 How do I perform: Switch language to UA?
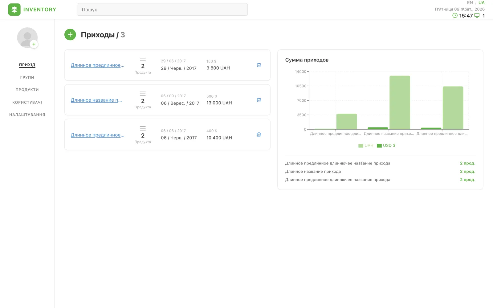coord(482,3)
